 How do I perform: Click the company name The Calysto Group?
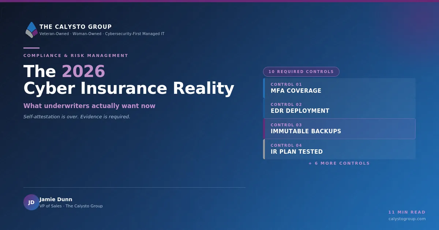click(76, 27)
